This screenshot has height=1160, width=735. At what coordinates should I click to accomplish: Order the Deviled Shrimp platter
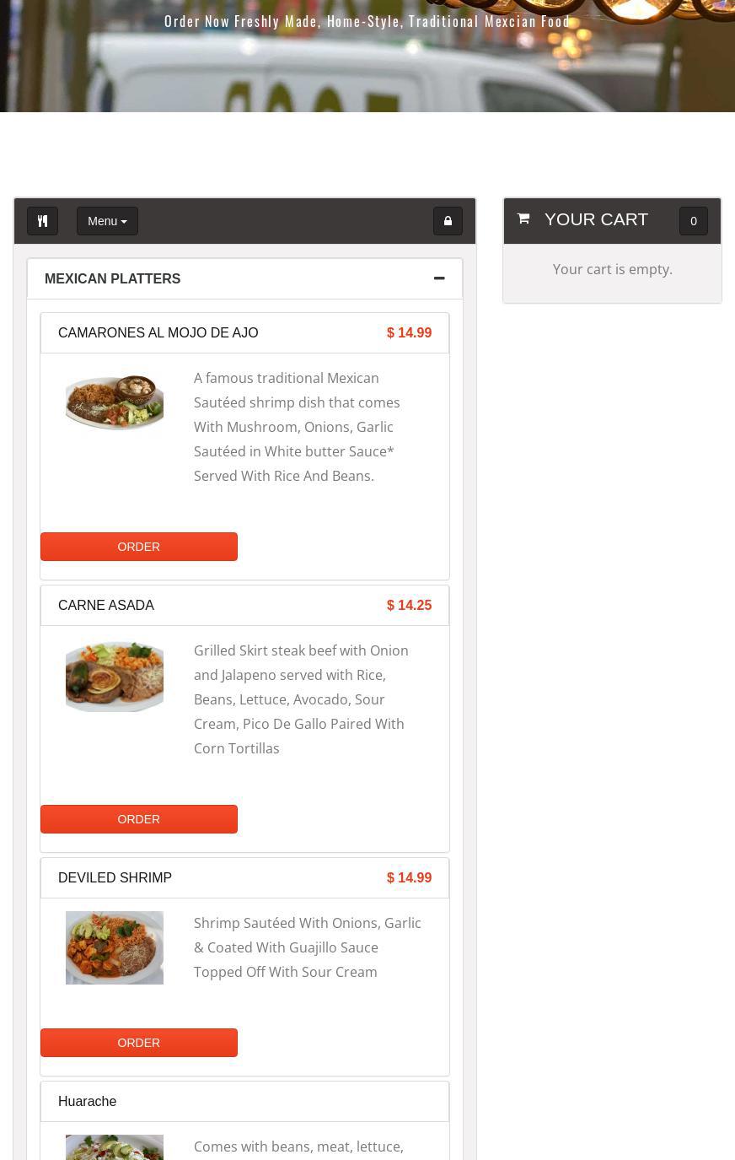pos(139,1043)
